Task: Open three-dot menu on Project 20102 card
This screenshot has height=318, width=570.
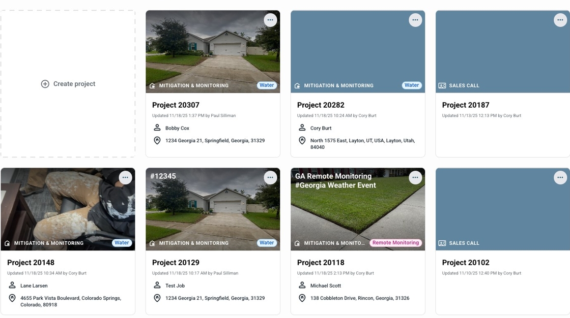Action: [x=560, y=177]
